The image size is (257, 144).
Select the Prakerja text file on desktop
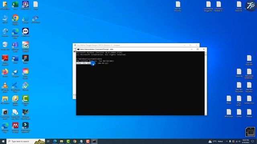(249, 113)
